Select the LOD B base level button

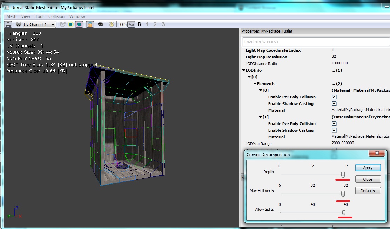[139, 25]
